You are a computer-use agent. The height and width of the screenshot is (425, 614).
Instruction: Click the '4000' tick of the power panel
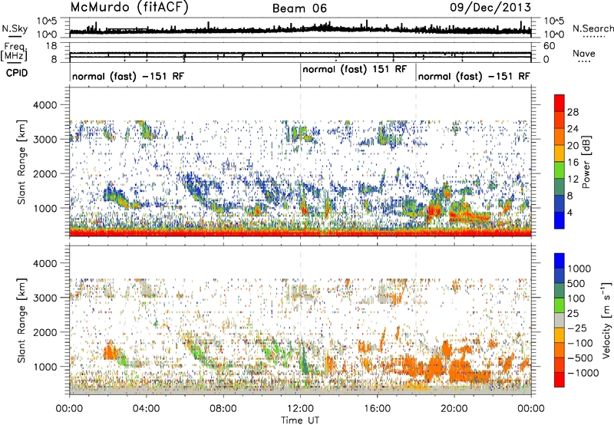pyautogui.click(x=45, y=105)
